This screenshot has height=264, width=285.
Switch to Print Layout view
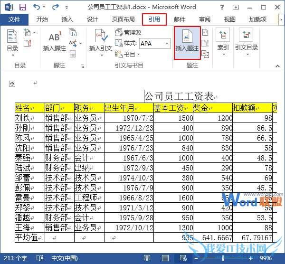tap(165, 258)
